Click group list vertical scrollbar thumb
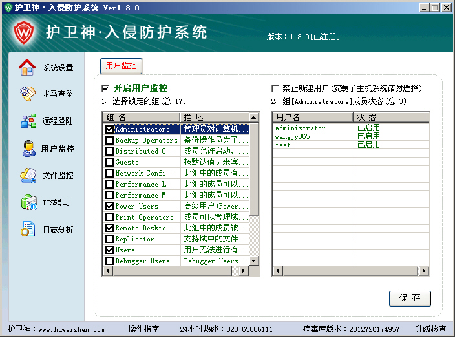 click(253, 170)
